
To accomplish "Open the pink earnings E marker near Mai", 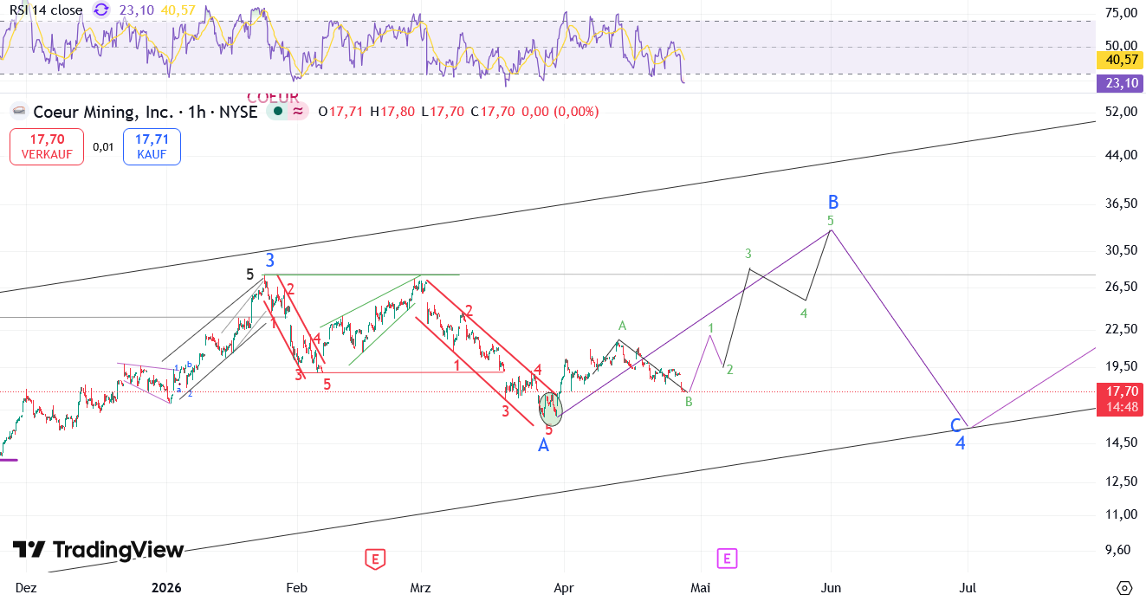I will pyautogui.click(x=727, y=559).
